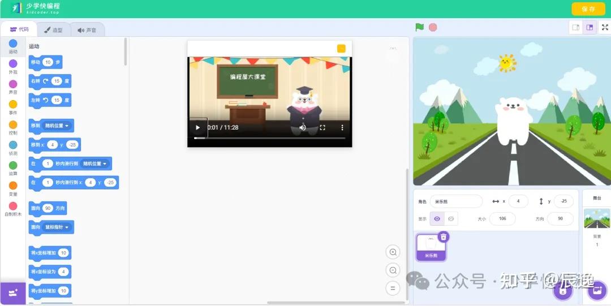Click the 保存 save button

point(588,8)
